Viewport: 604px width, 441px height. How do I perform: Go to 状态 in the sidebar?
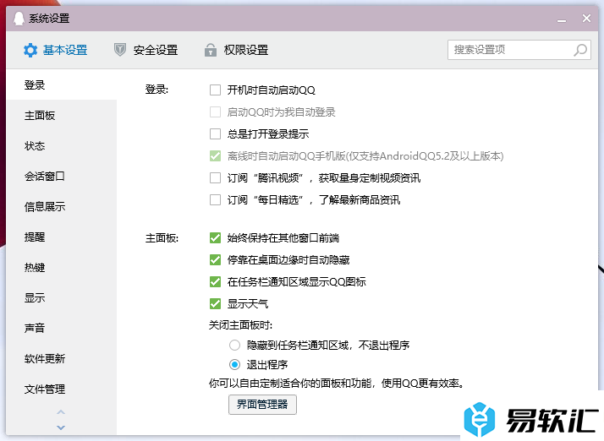pyautogui.click(x=62, y=146)
